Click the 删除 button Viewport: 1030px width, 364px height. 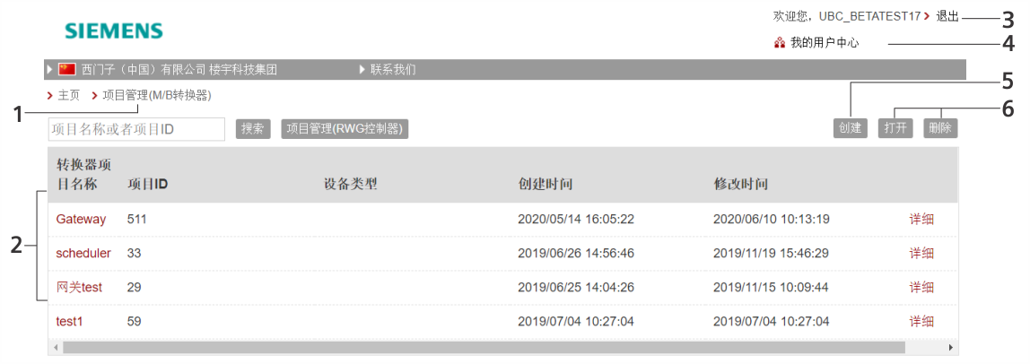pyautogui.click(x=940, y=128)
